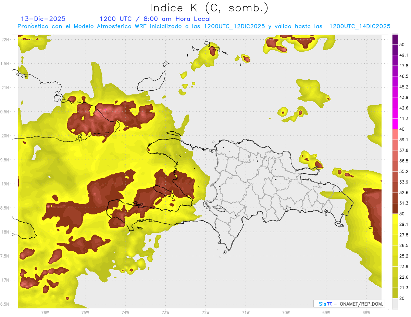Image resolution: width=411 pixels, height=317 pixels.
Task: Click '1200 UTC / 8:00 am Hora Local'
Action: (x=155, y=19)
